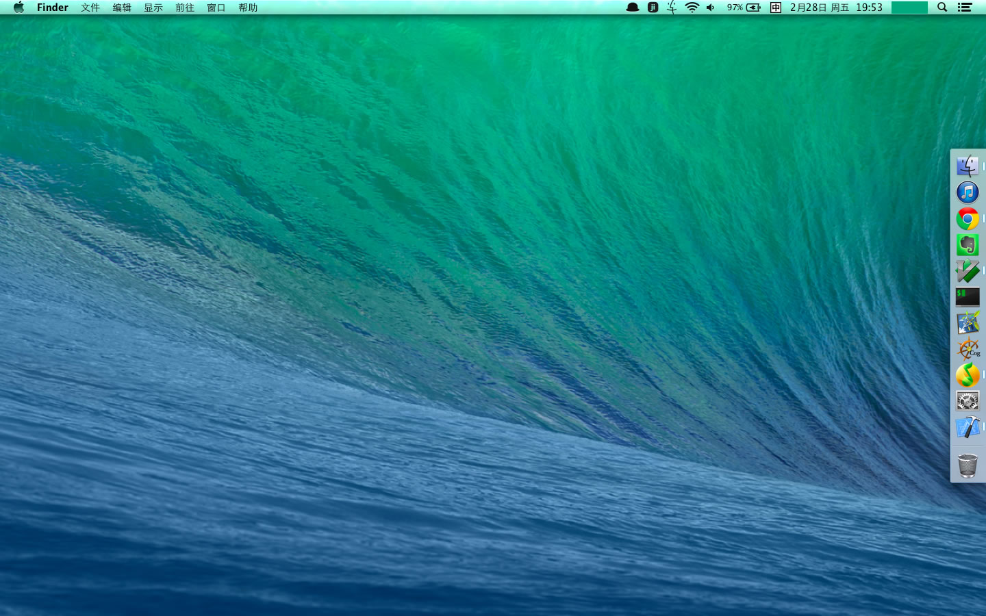Open Evernote elephant icon in Dock
The height and width of the screenshot is (616, 986).
pos(968,244)
